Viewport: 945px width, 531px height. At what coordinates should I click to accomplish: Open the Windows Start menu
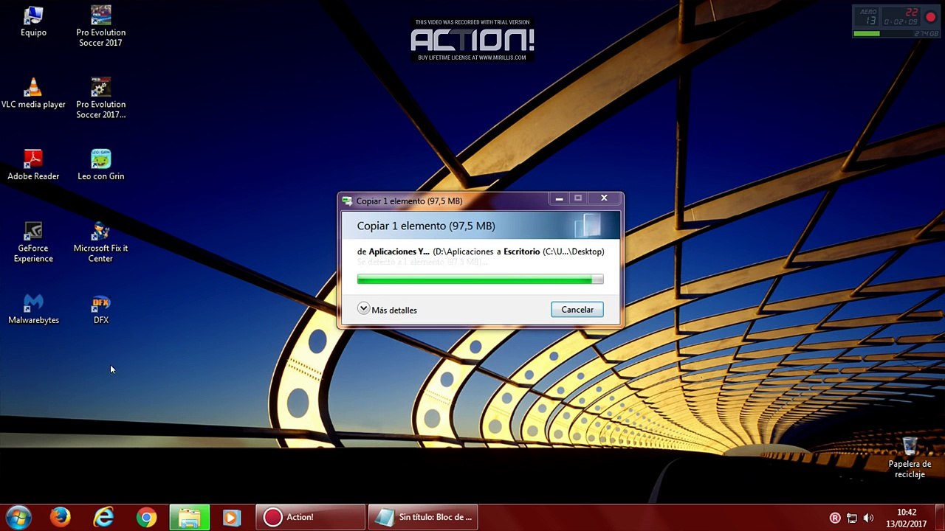pos(18,517)
